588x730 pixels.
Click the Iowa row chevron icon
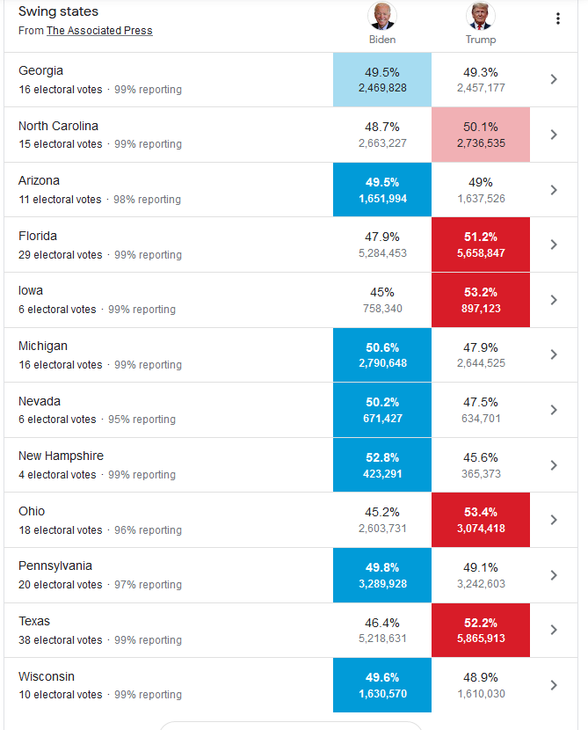click(x=554, y=300)
